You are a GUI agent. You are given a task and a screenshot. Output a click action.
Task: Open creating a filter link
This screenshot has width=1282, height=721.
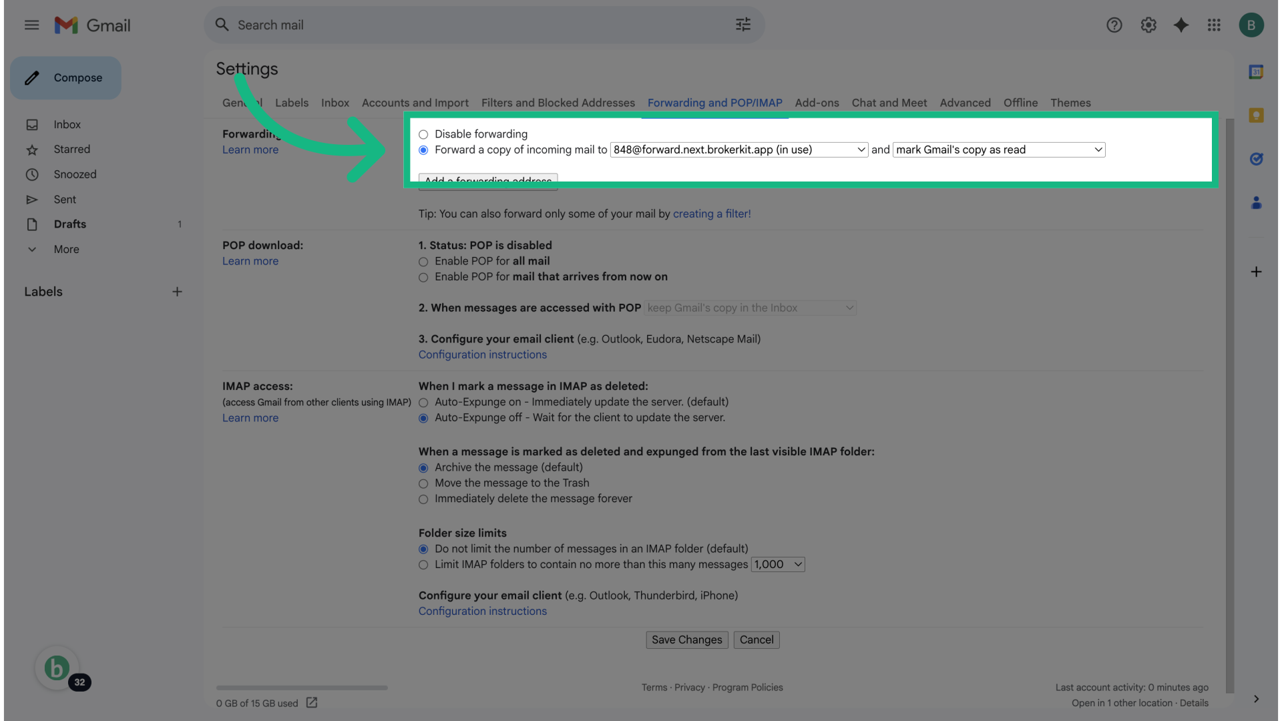[x=712, y=214]
